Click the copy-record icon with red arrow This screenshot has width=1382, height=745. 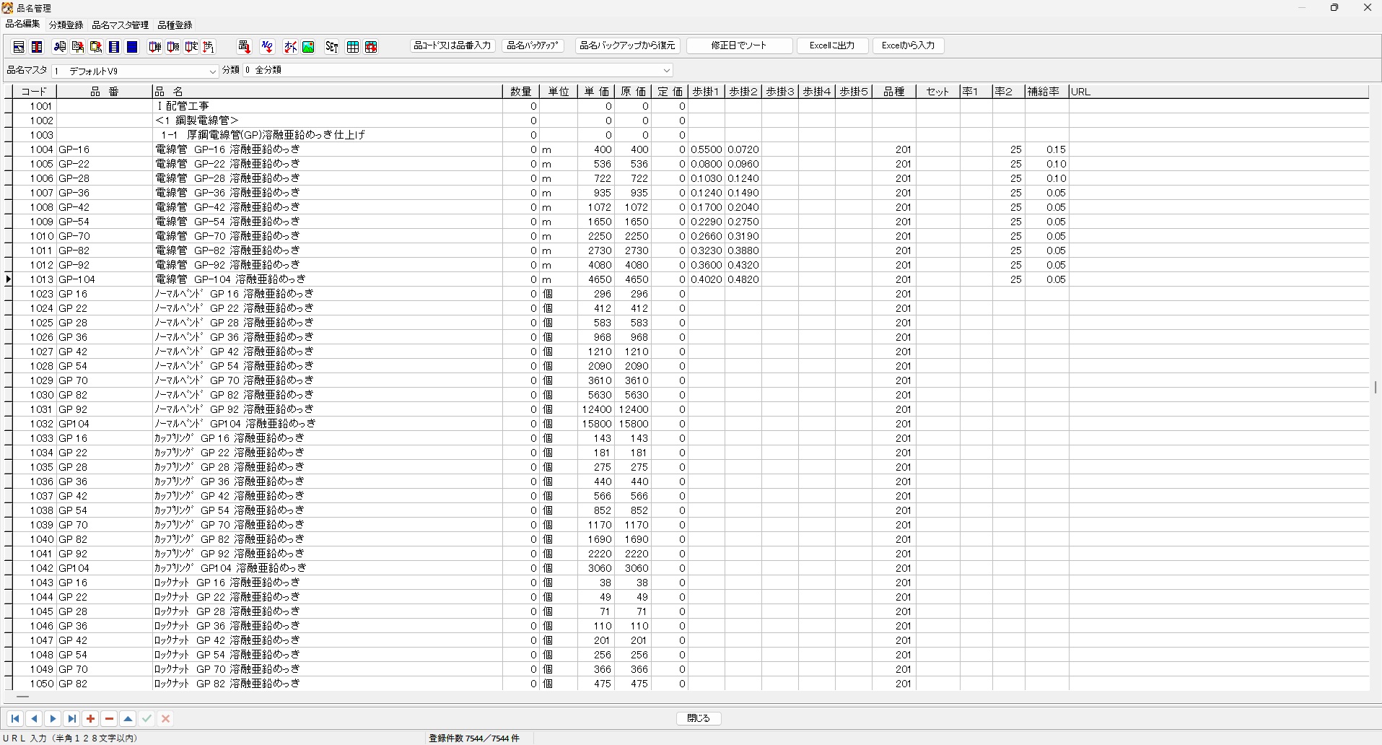[78, 47]
